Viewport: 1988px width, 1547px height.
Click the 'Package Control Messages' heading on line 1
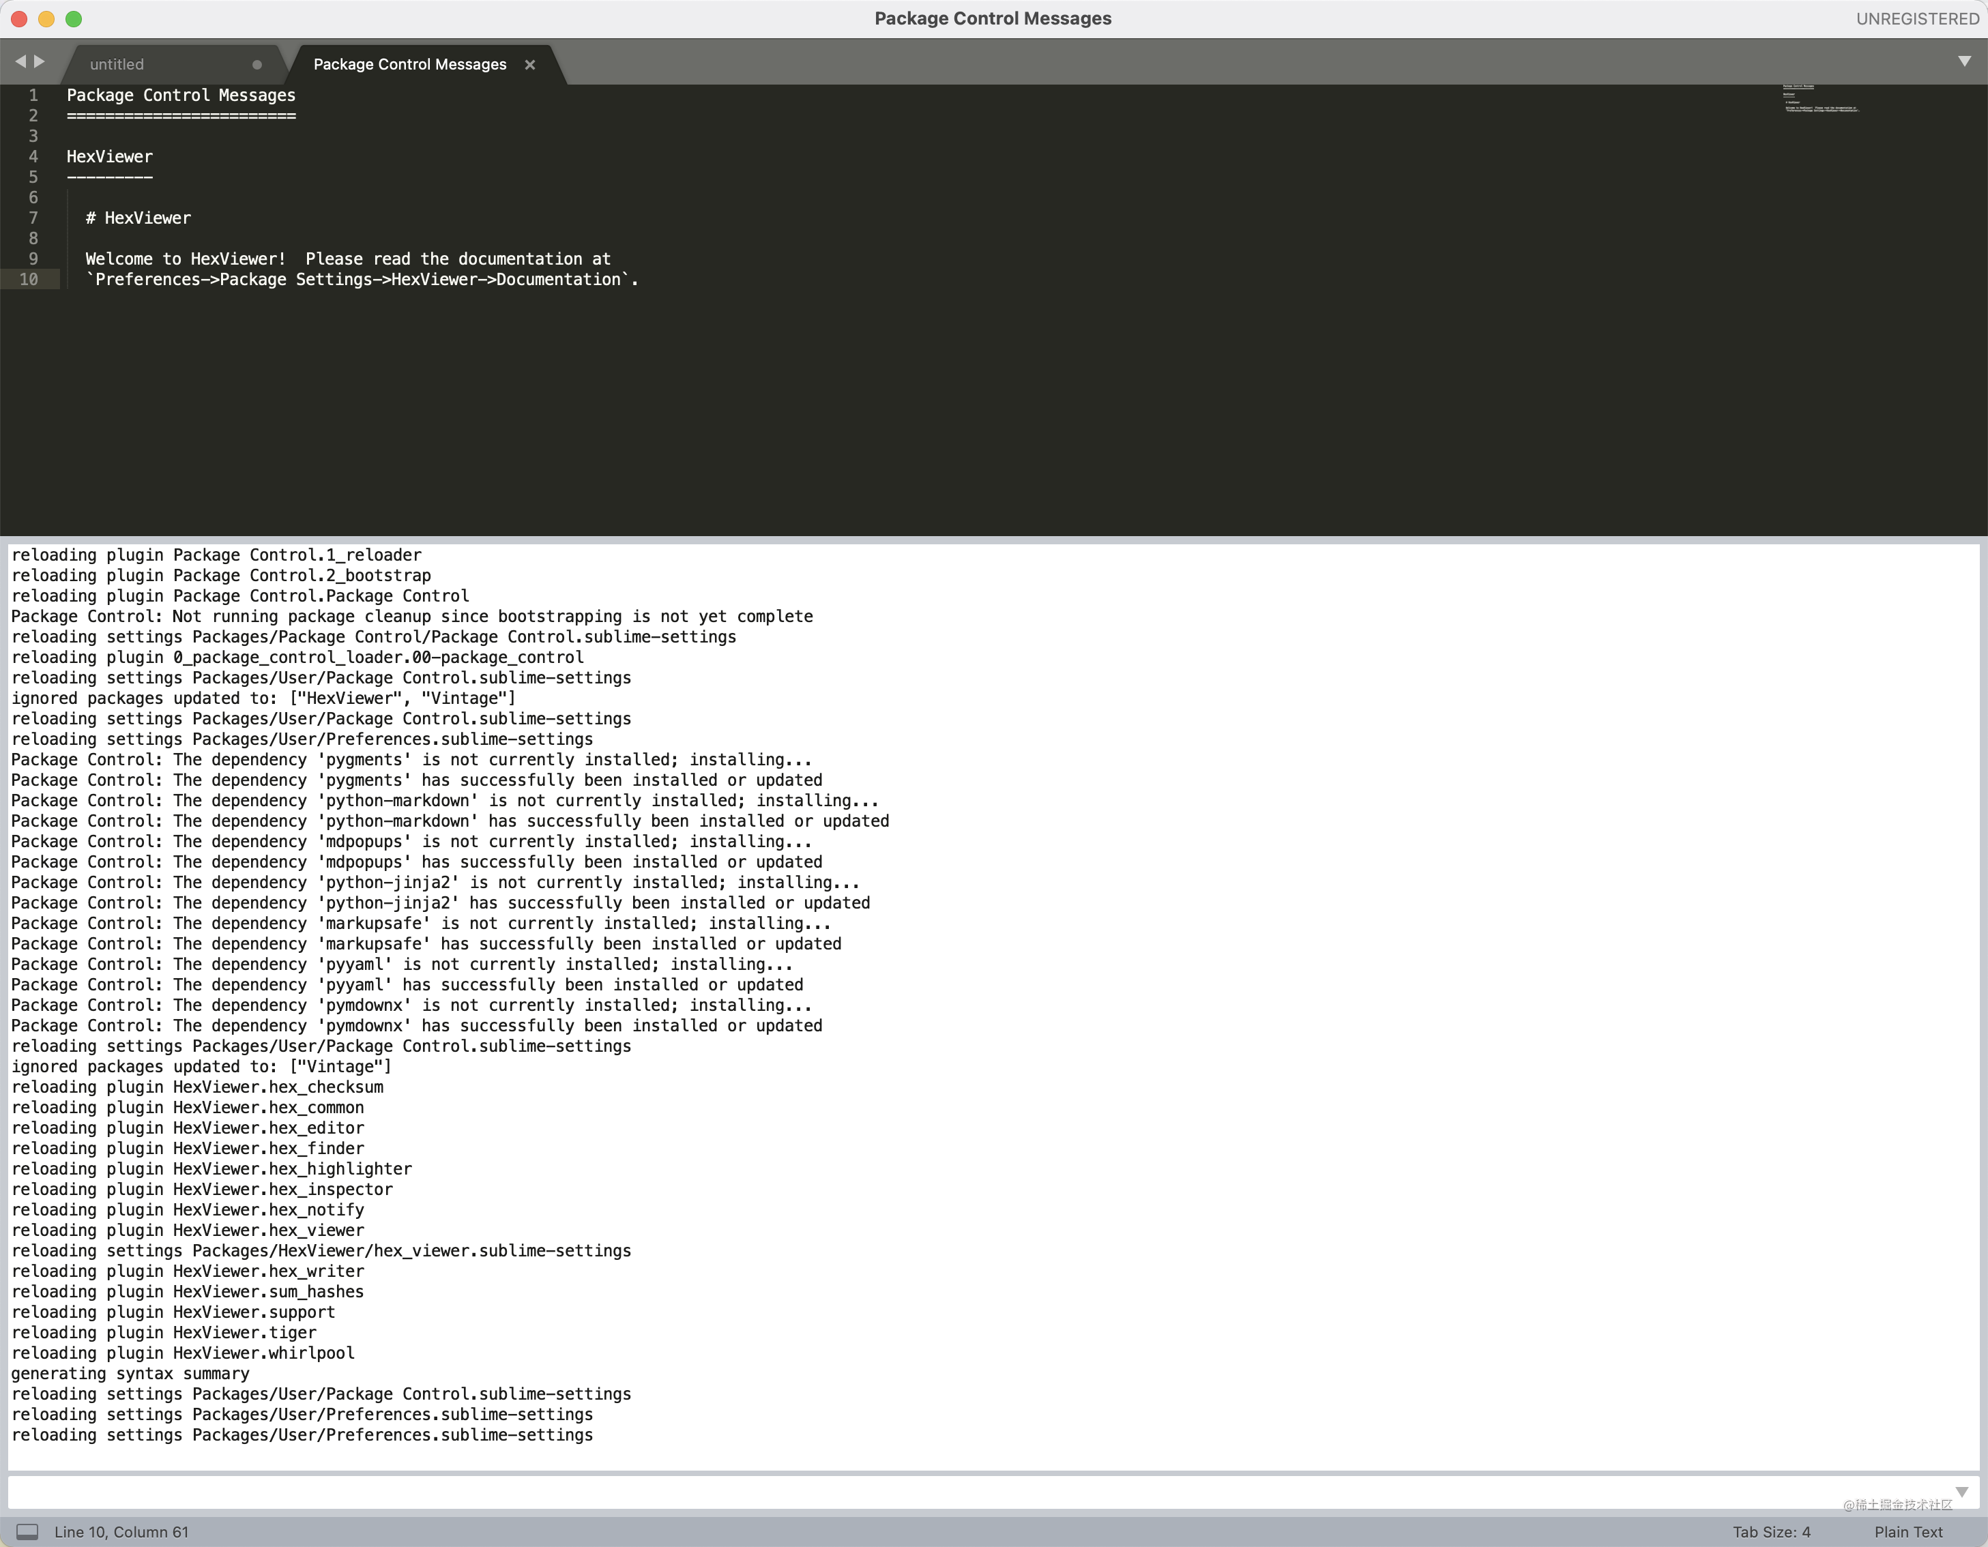tap(181, 95)
